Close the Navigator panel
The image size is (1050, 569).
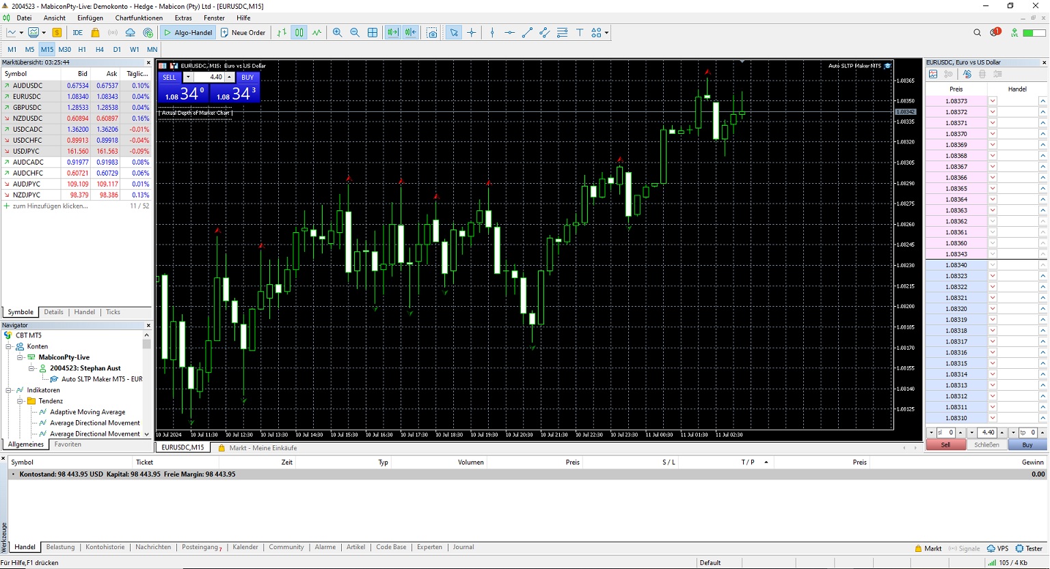[x=148, y=325]
